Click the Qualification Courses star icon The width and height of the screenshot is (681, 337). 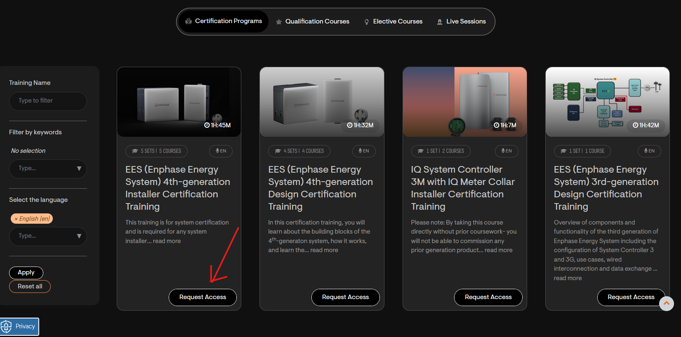point(279,22)
